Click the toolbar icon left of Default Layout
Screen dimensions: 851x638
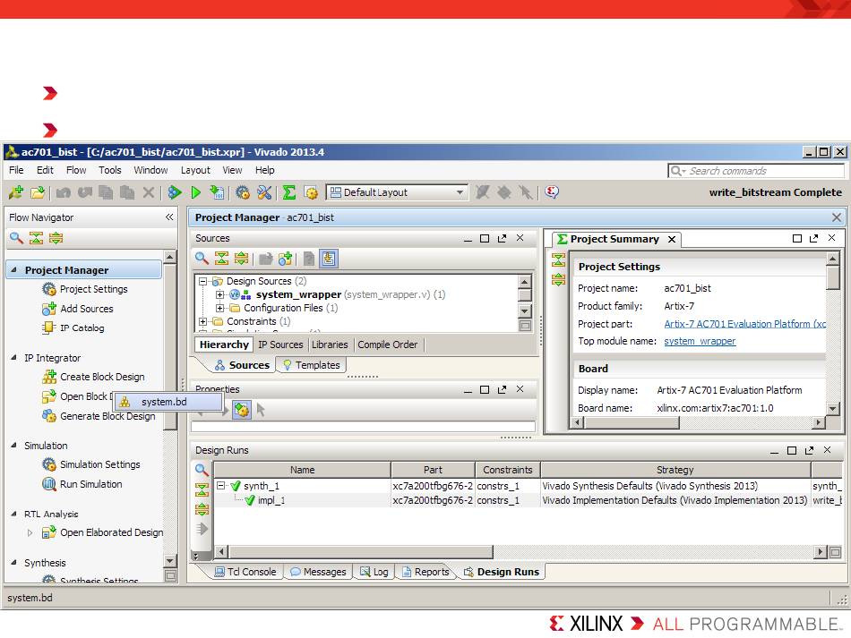(311, 192)
